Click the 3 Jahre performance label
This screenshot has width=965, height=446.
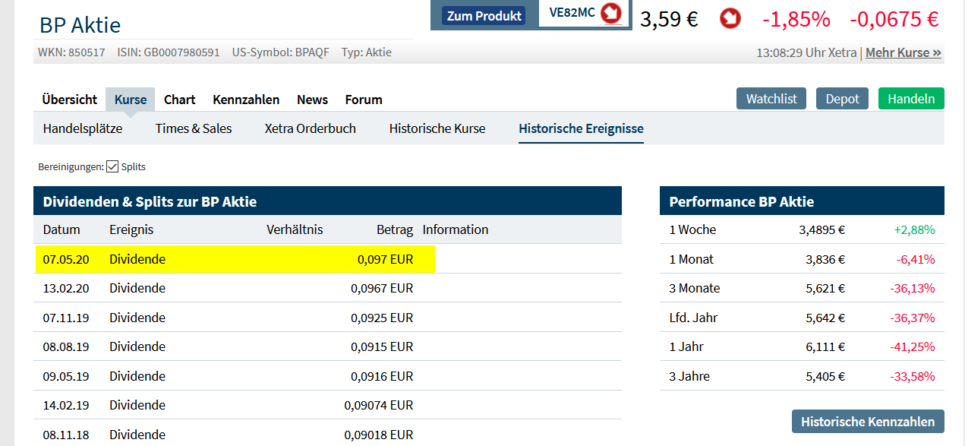689,376
